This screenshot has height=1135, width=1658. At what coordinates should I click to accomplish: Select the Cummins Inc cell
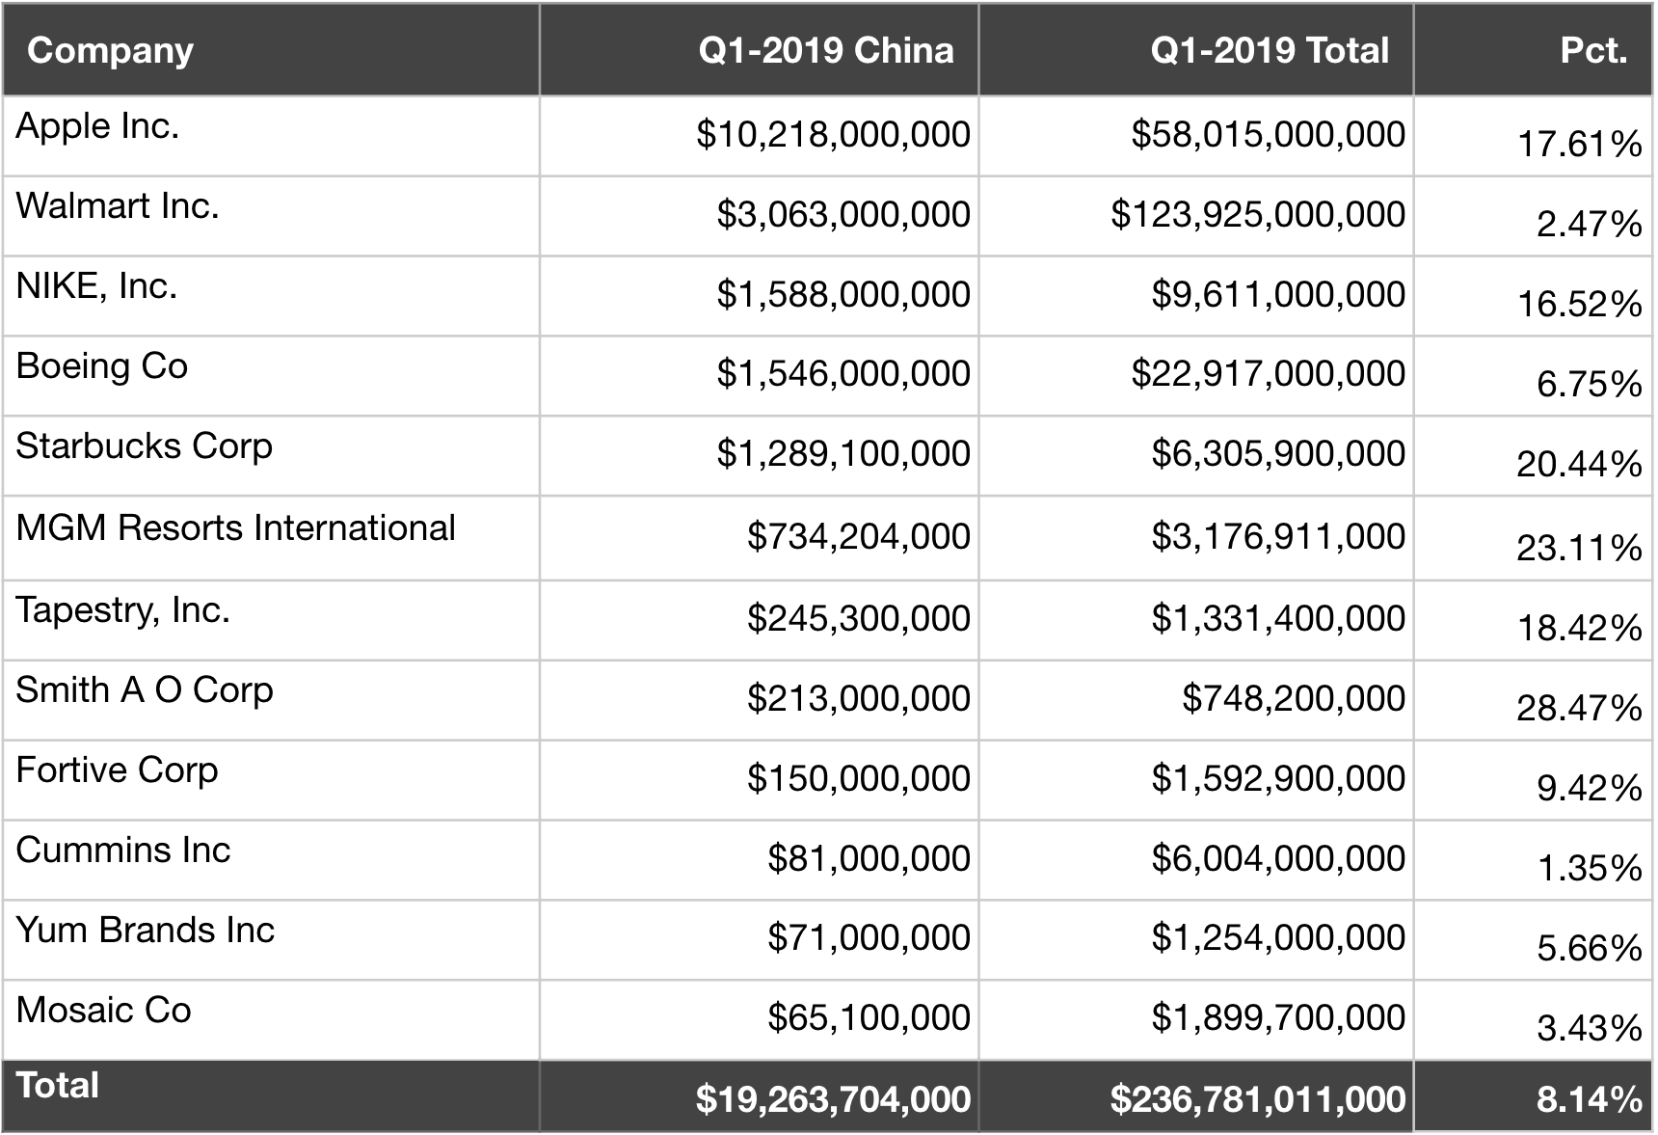click(123, 851)
